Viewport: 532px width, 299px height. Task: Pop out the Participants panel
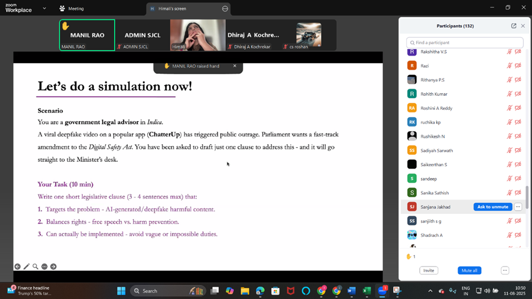514,26
